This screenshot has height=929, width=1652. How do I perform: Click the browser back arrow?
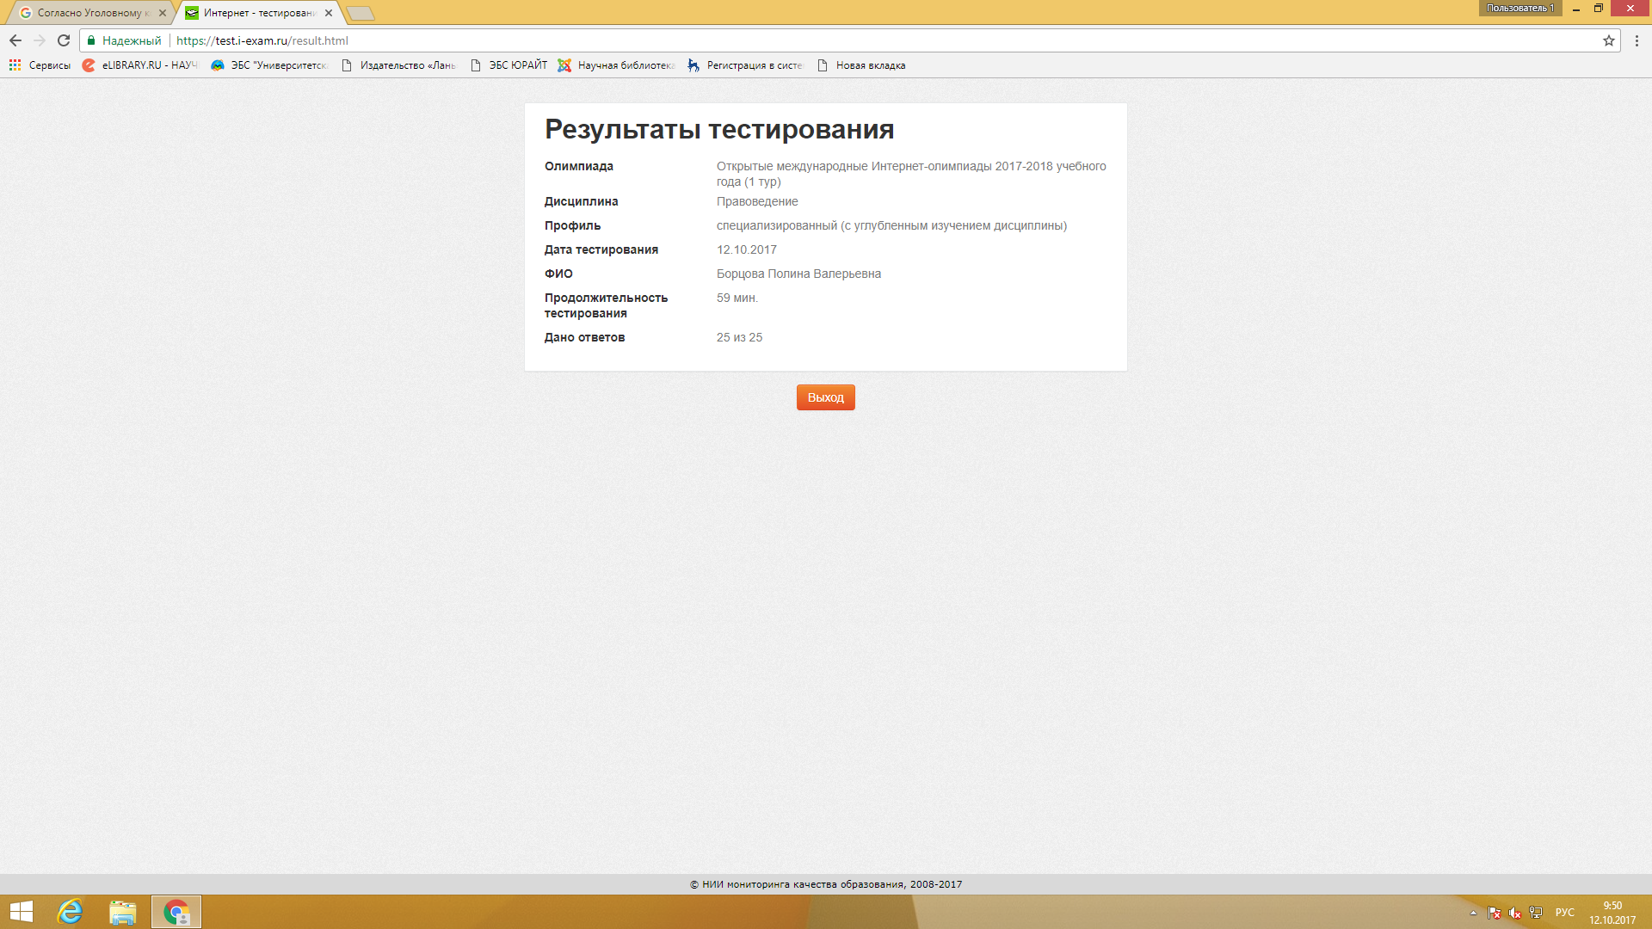click(x=15, y=40)
